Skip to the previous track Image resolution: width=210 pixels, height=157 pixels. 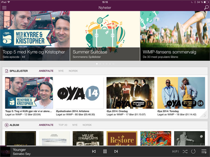[94, 151]
